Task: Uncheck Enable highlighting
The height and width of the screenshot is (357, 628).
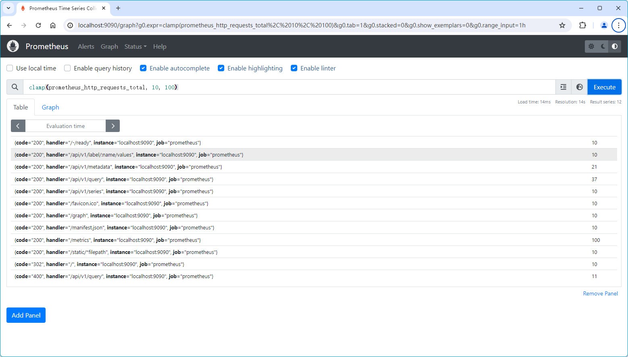Action: click(221, 68)
